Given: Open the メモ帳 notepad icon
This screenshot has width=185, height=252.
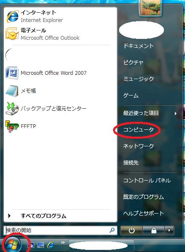Looking at the screenshot, I should [x=12, y=91].
